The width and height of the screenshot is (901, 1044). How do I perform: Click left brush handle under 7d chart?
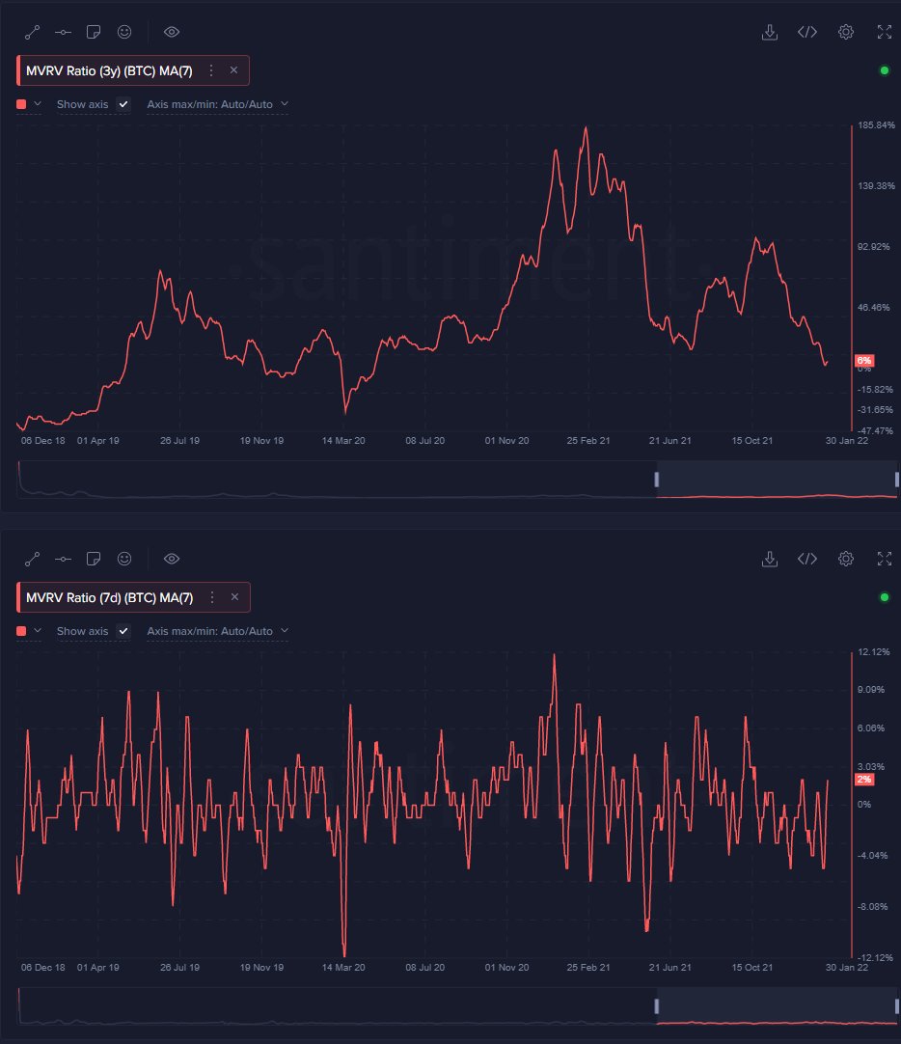click(x=657, y=1006)
